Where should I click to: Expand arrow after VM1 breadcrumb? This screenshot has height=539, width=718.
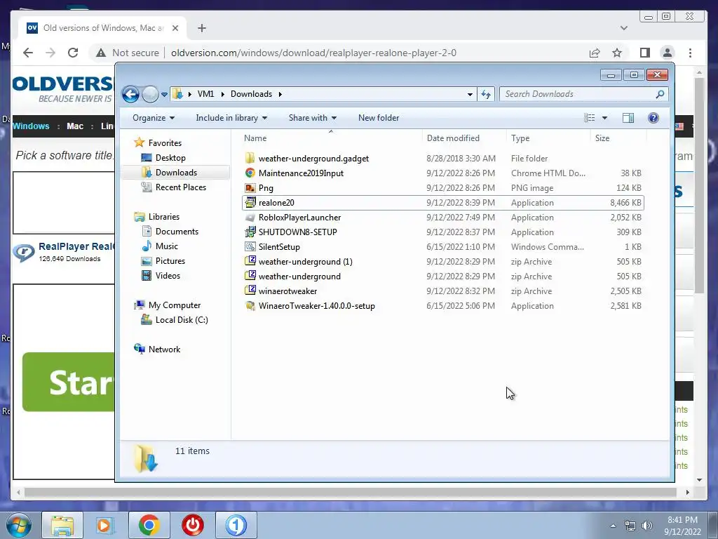(222, 94)
